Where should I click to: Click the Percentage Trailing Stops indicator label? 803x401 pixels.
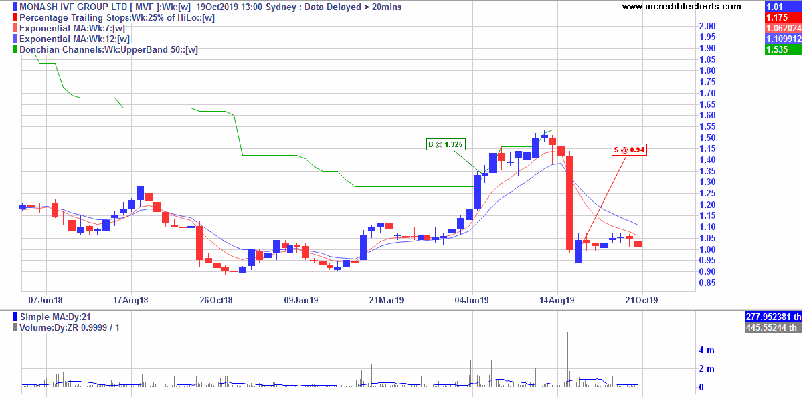(117, 17)
